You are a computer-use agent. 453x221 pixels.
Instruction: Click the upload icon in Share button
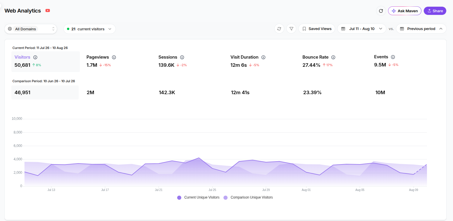429,11
